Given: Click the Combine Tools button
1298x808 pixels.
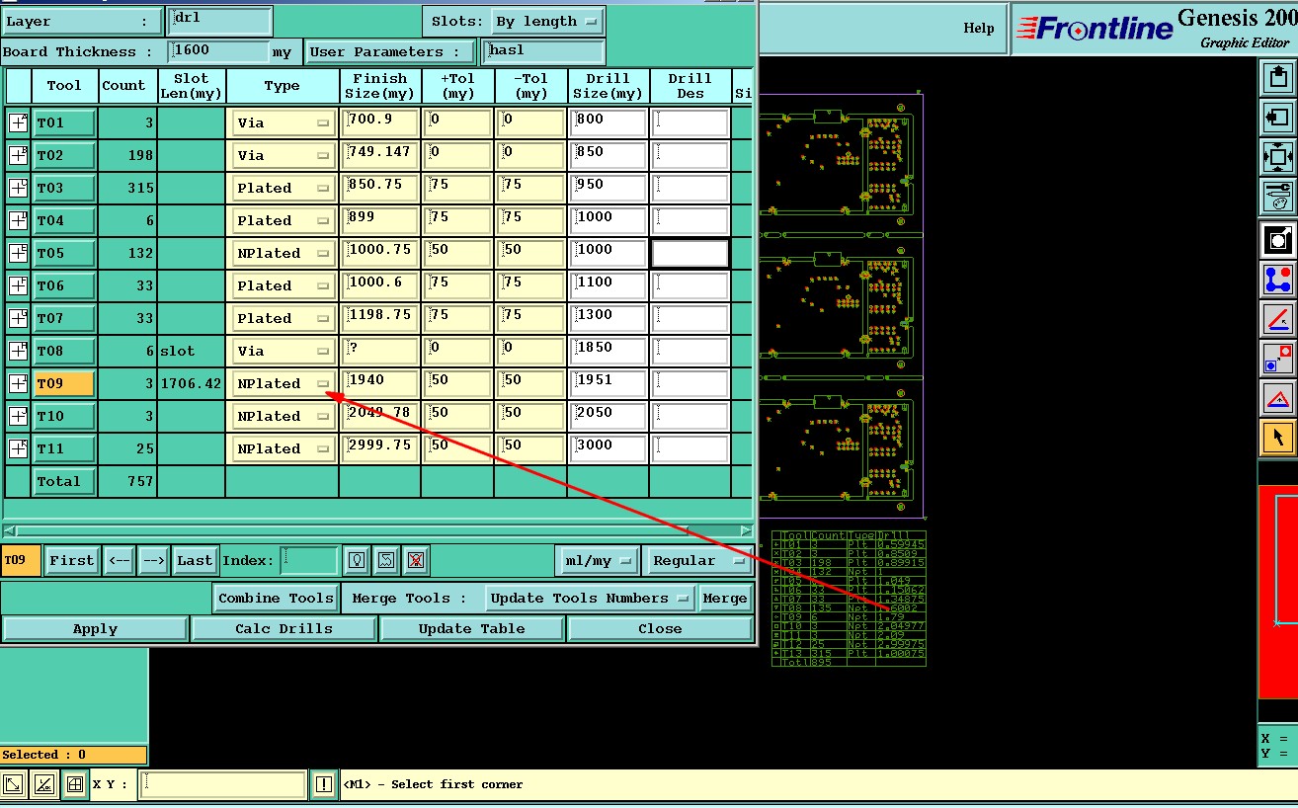Looking at the screenshot, I should (x=276, y=599).
